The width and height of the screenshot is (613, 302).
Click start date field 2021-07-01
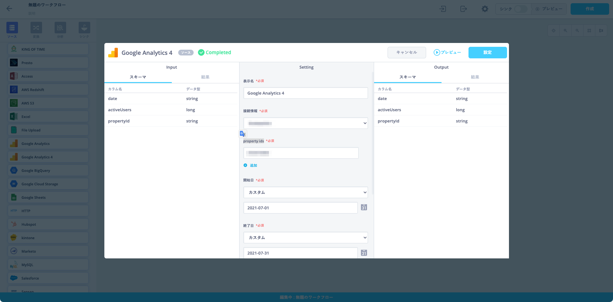point(300,208)
